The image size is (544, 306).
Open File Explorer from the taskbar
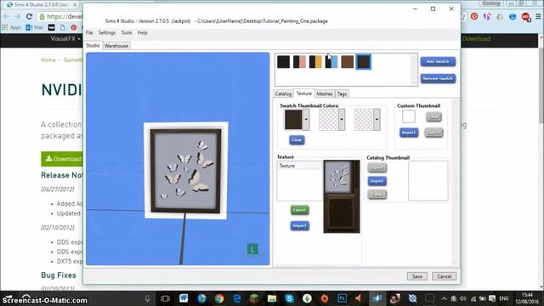coord(272,298)
